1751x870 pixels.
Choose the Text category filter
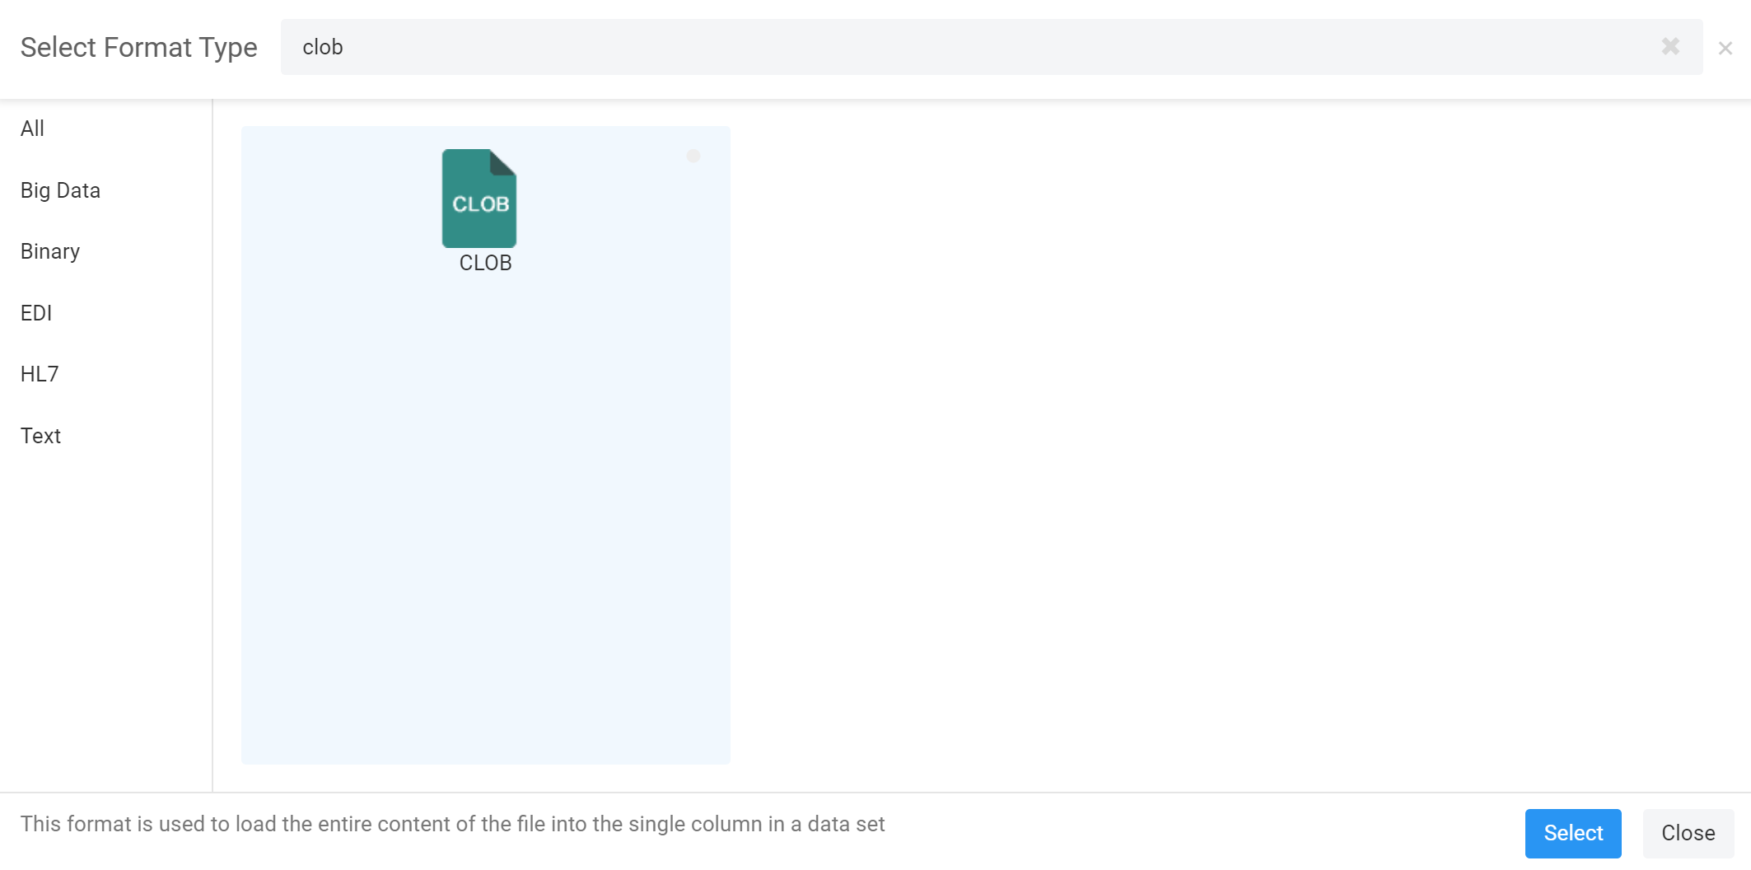tap(40, 436)
